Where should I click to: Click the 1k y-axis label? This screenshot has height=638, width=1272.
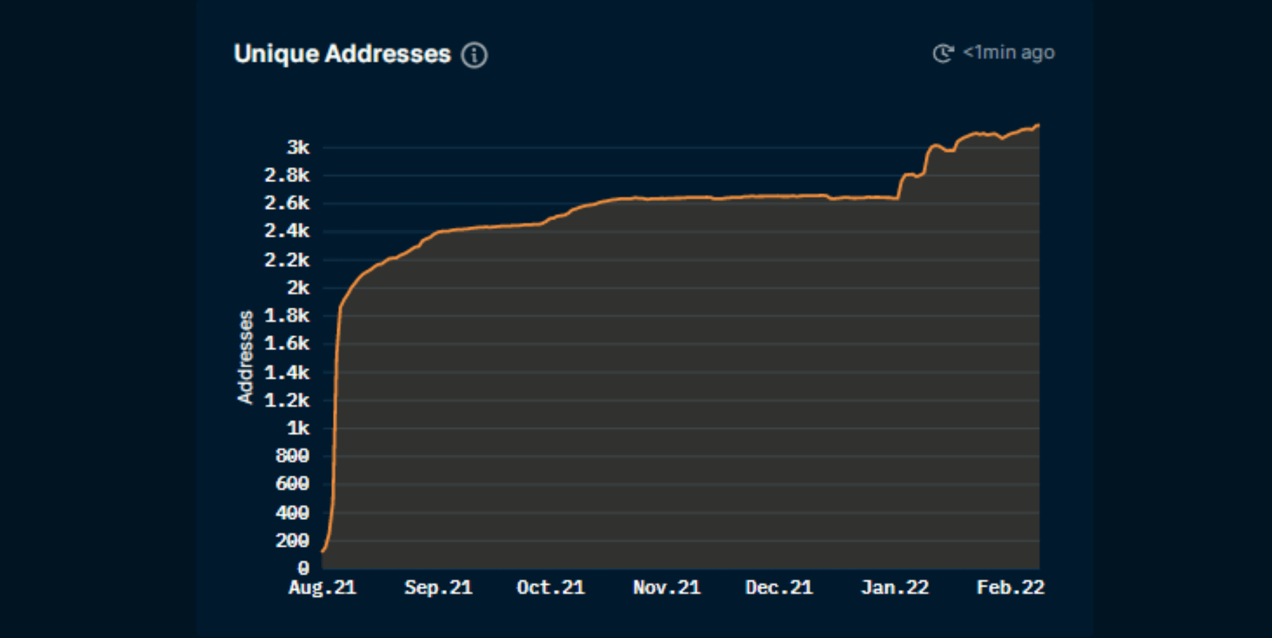298,429
